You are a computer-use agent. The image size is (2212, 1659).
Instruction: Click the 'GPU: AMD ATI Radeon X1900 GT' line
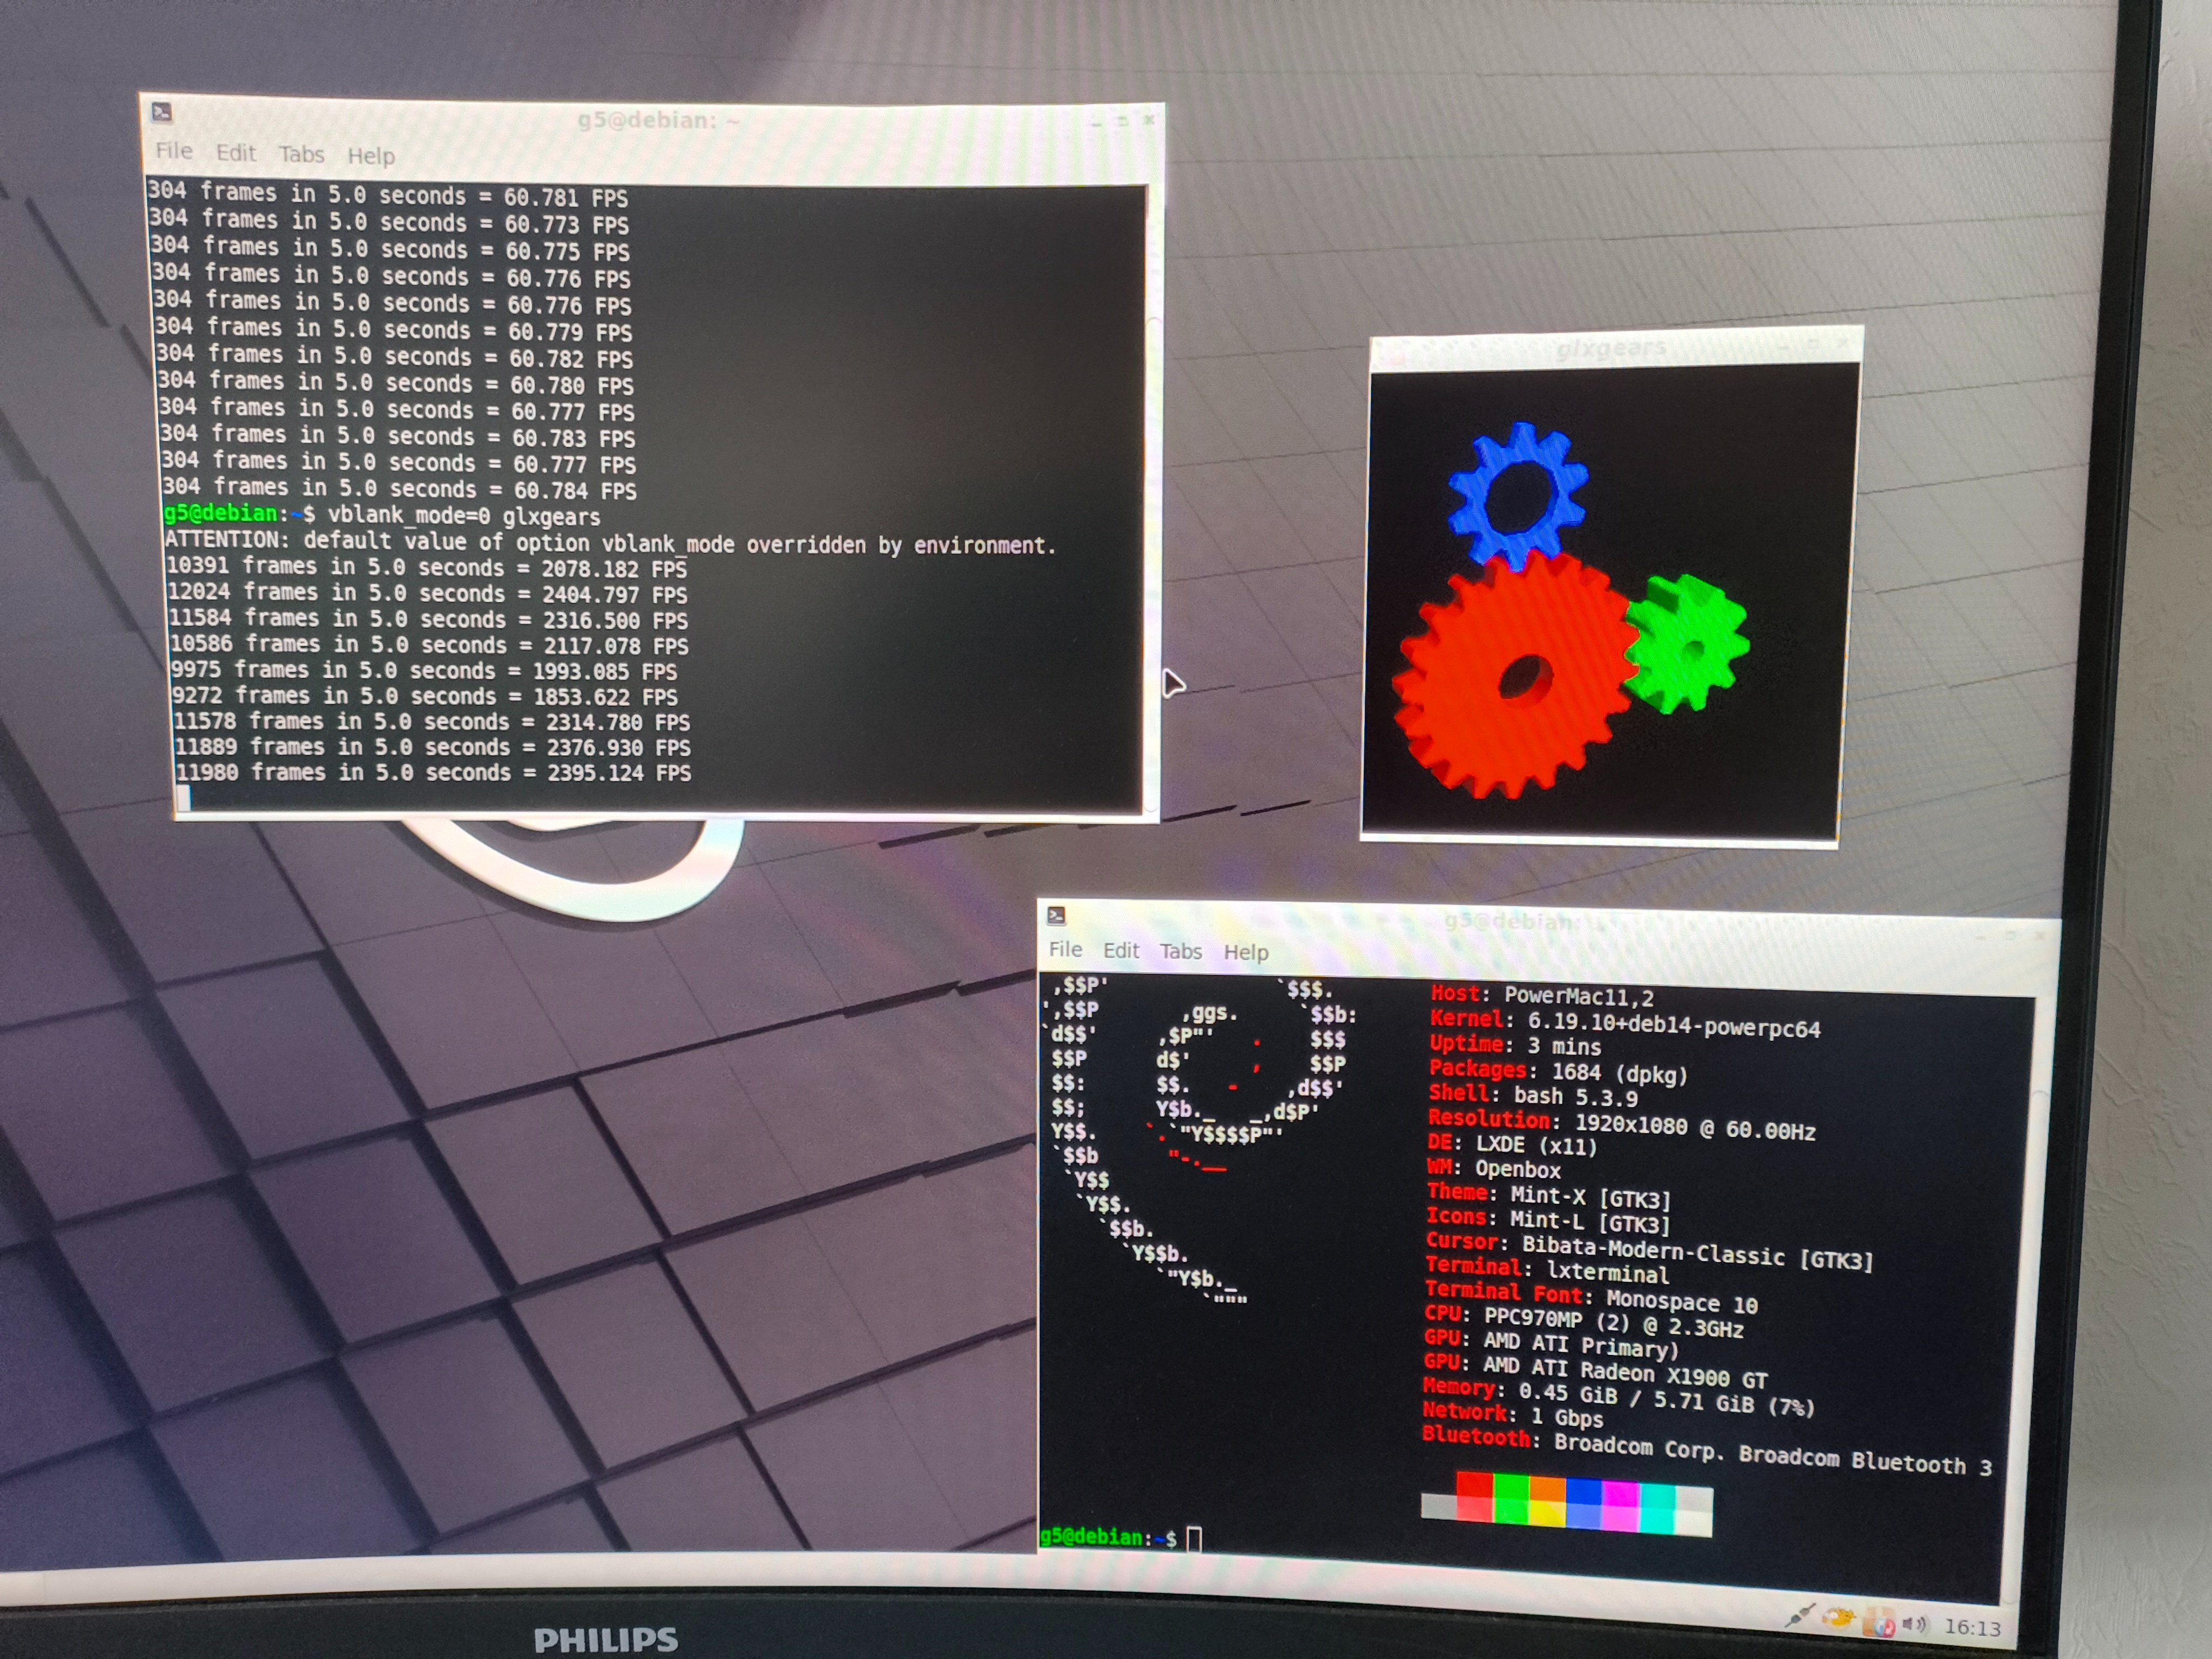click(1596, 1371)
